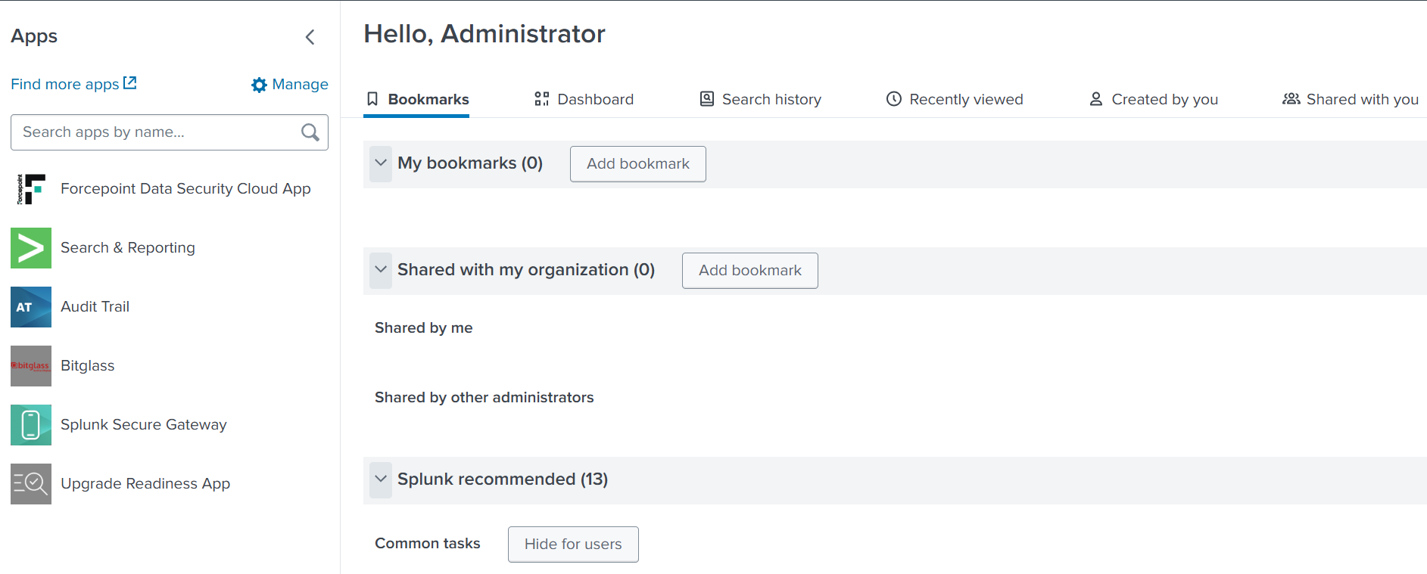Click the magnifier icon in app search
The height and width of the screenshot is (574, 1427).
coord(310,132)
